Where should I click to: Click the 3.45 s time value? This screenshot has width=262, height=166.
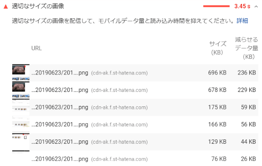click(242, 7)
